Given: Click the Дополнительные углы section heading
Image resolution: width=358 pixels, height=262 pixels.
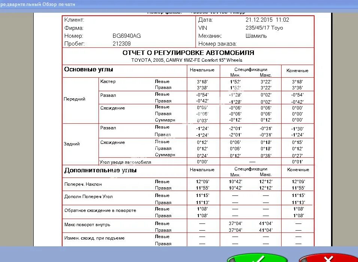Looking at the screenshot, I should (x=100, y=170).
